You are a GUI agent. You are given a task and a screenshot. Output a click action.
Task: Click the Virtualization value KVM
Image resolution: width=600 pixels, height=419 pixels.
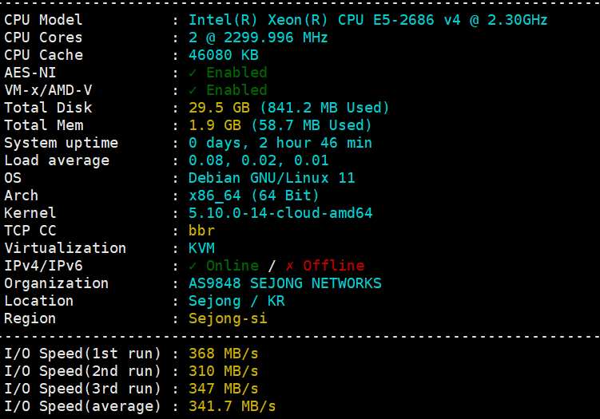point(201,248)
